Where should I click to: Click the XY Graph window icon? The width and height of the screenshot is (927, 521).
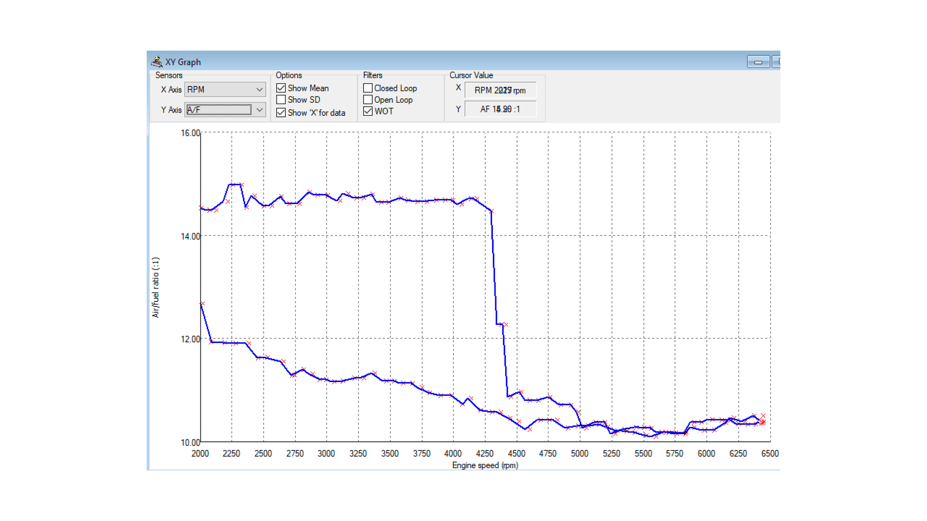156,61
